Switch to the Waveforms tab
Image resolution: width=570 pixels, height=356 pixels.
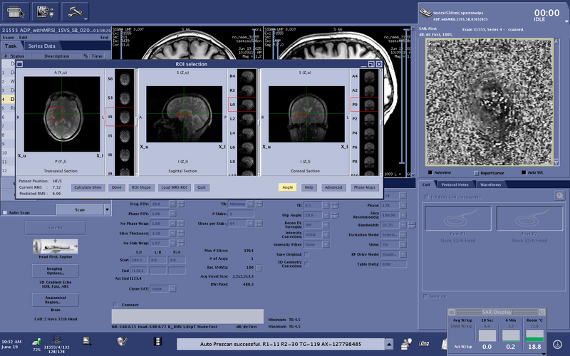(490, 184)
